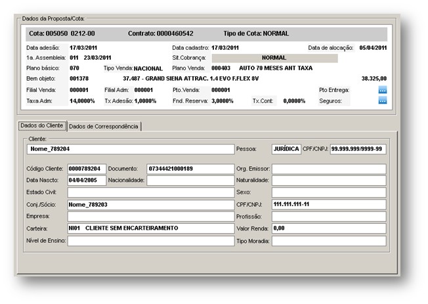Click the Bem objeto code 001378

79,79
